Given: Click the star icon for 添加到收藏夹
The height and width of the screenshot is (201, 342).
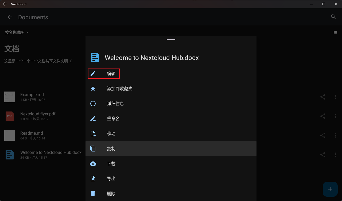Looking at the screenshot, I should pos(93,89).
